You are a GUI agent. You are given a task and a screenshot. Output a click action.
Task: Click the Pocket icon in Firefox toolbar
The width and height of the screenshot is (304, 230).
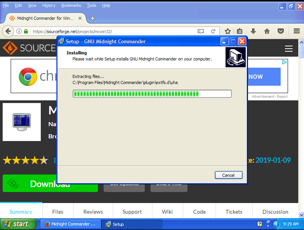click(x=280, y=31)
